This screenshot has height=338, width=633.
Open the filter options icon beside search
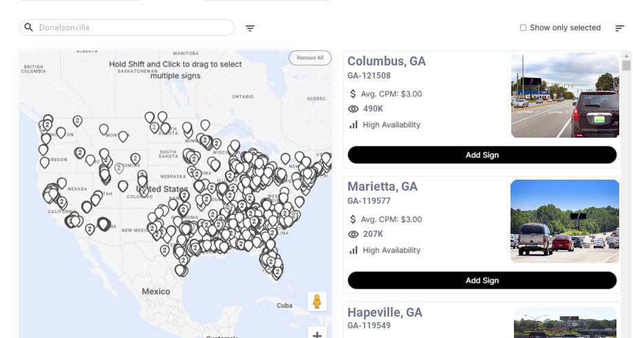click(250, 28)
